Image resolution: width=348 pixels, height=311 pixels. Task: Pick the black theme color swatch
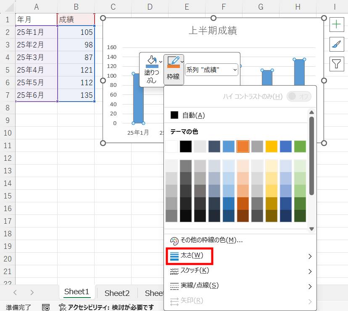click(x=186, y=146)
